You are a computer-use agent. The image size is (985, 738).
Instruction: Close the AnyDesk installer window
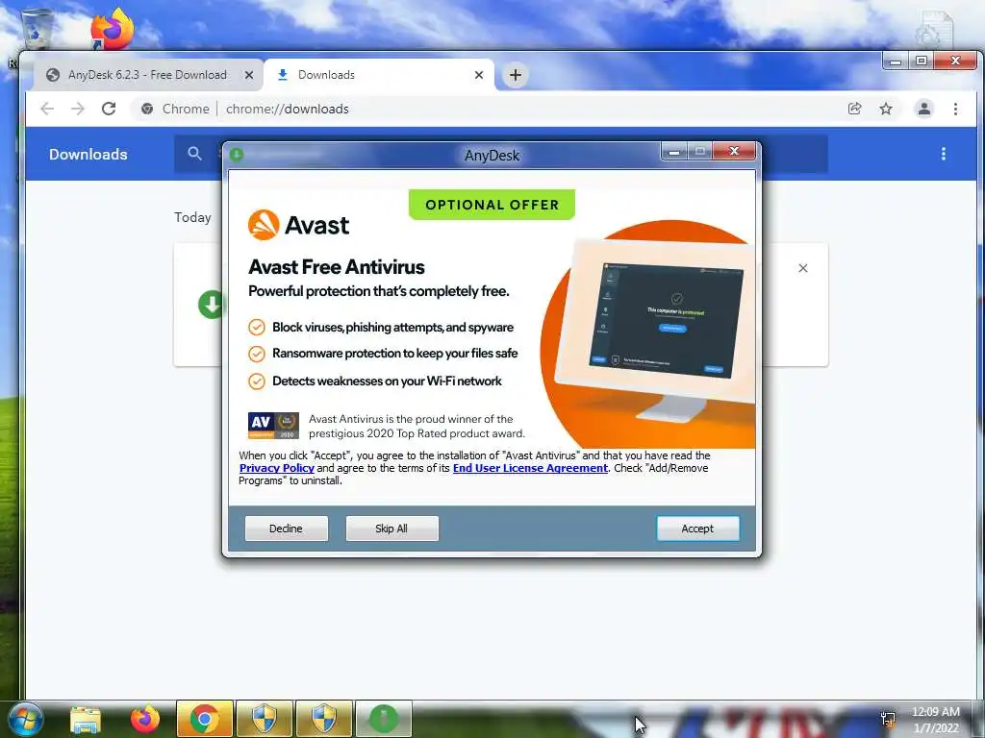734,151
